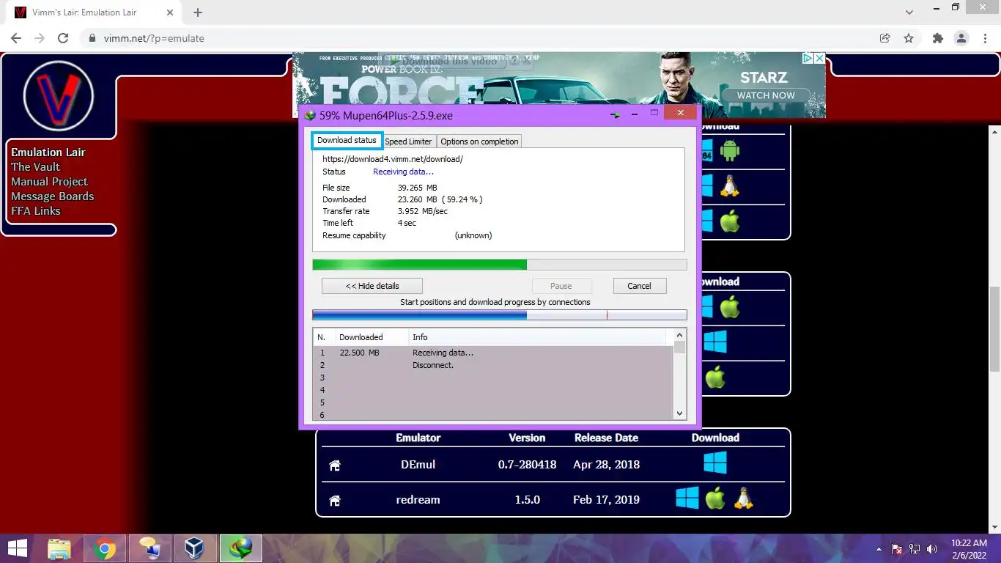Screen dimensions: 1001x563
Task: Download redream for Windows
Action: click(687, 498)
